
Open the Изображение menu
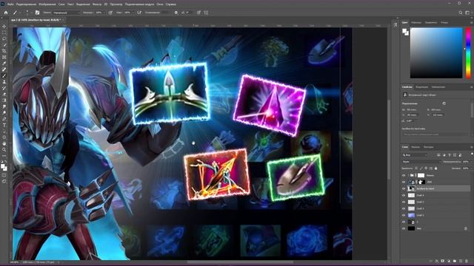[47, 4]
